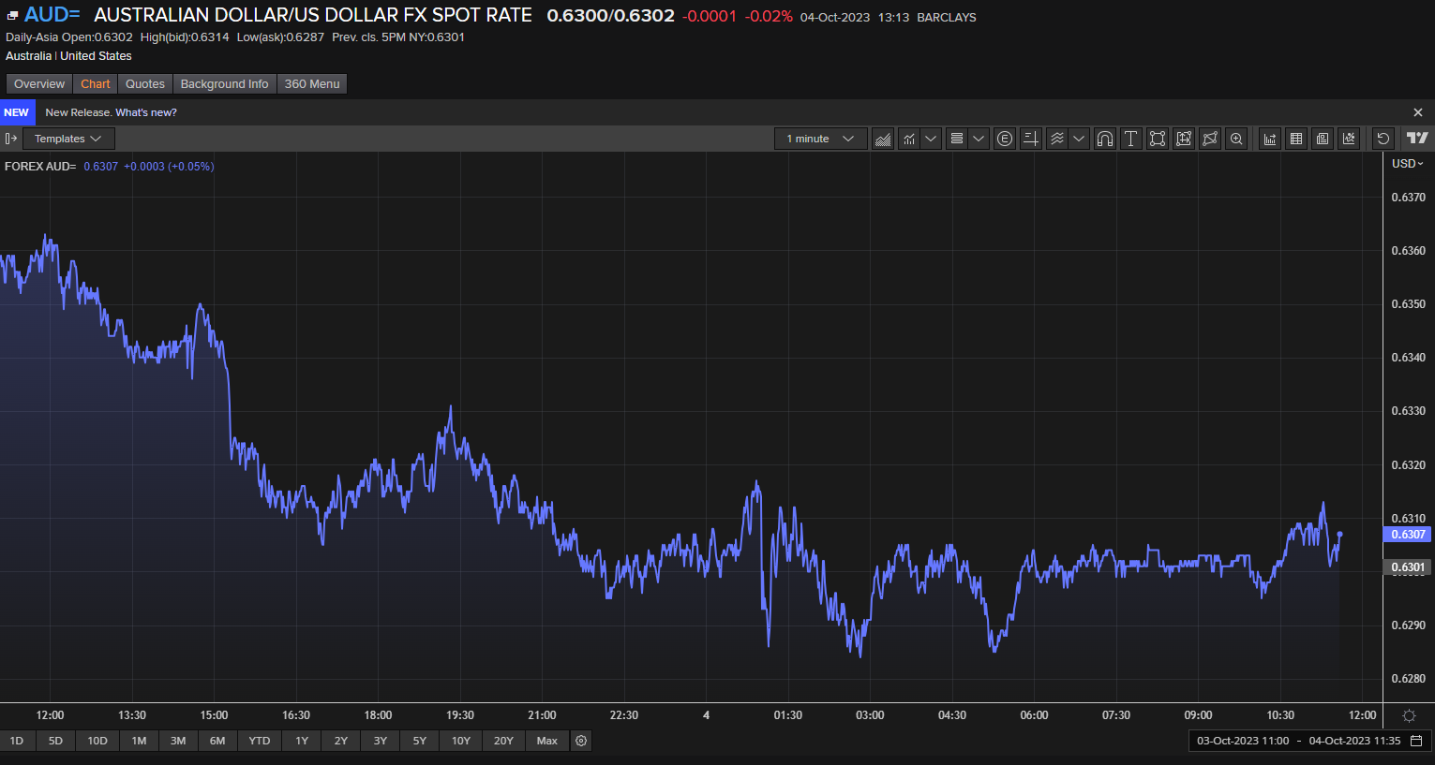Image resolution: width=1435 pixels, height=765 pixels.
Task: Click the TradingView logo icon
Action: [1417, 139]
